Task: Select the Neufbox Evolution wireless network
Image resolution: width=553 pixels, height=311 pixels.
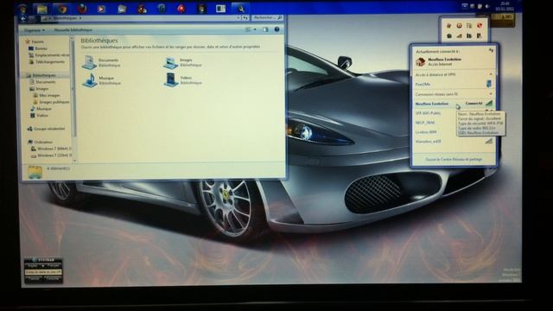Action: 454,104
